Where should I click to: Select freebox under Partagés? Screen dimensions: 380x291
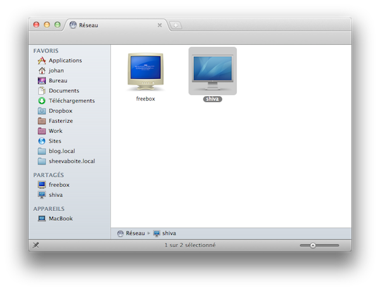[59, 185]
